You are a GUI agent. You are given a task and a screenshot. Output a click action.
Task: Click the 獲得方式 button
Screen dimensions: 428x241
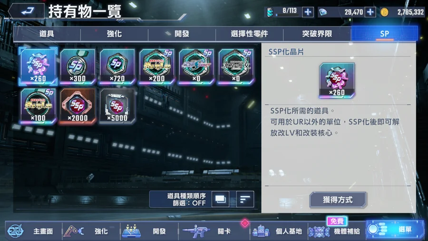[x=338, y=200]
